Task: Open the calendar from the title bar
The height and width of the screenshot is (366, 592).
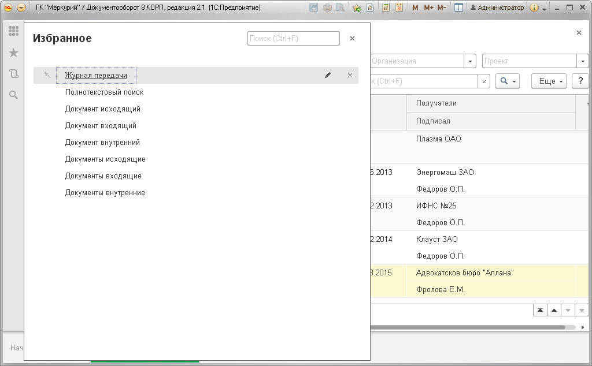Action: pyautogui.click(x=399, y=8)
